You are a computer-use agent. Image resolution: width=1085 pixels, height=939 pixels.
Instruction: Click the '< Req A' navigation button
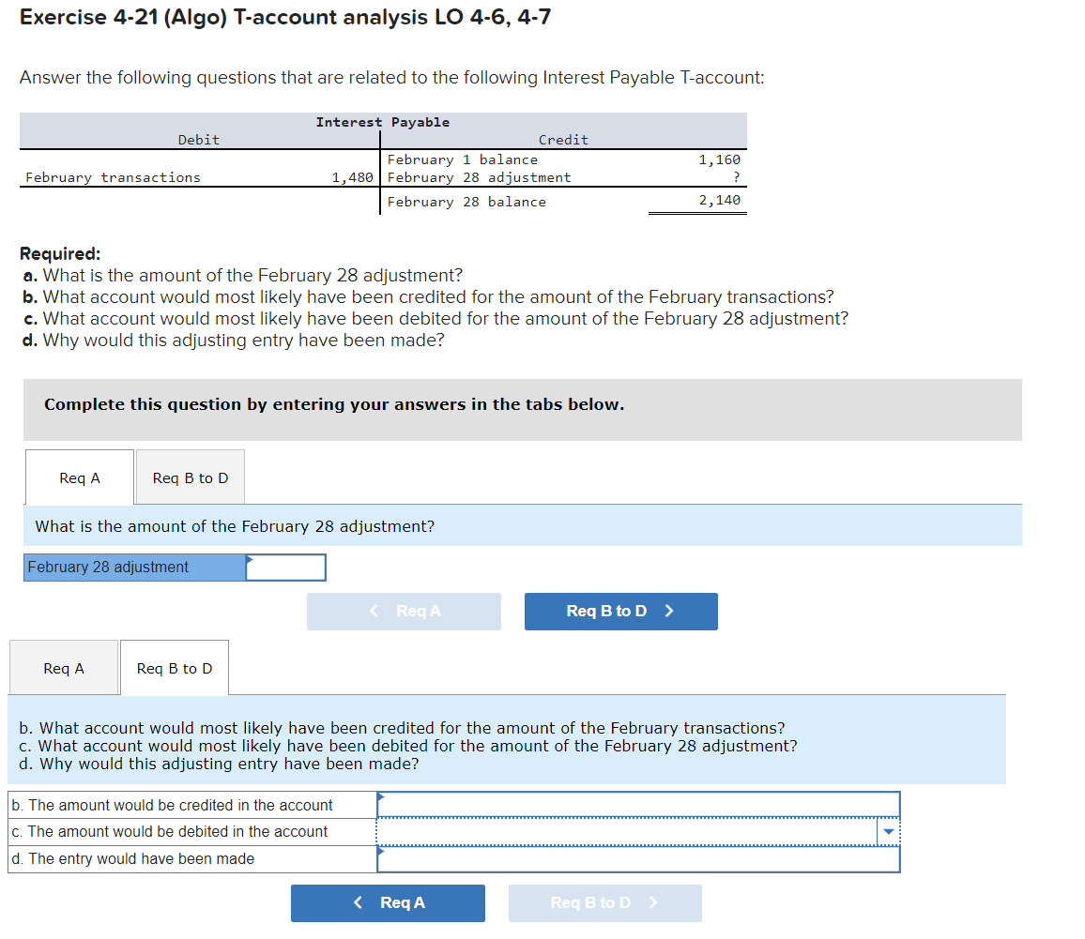click(x=388, y=902)
